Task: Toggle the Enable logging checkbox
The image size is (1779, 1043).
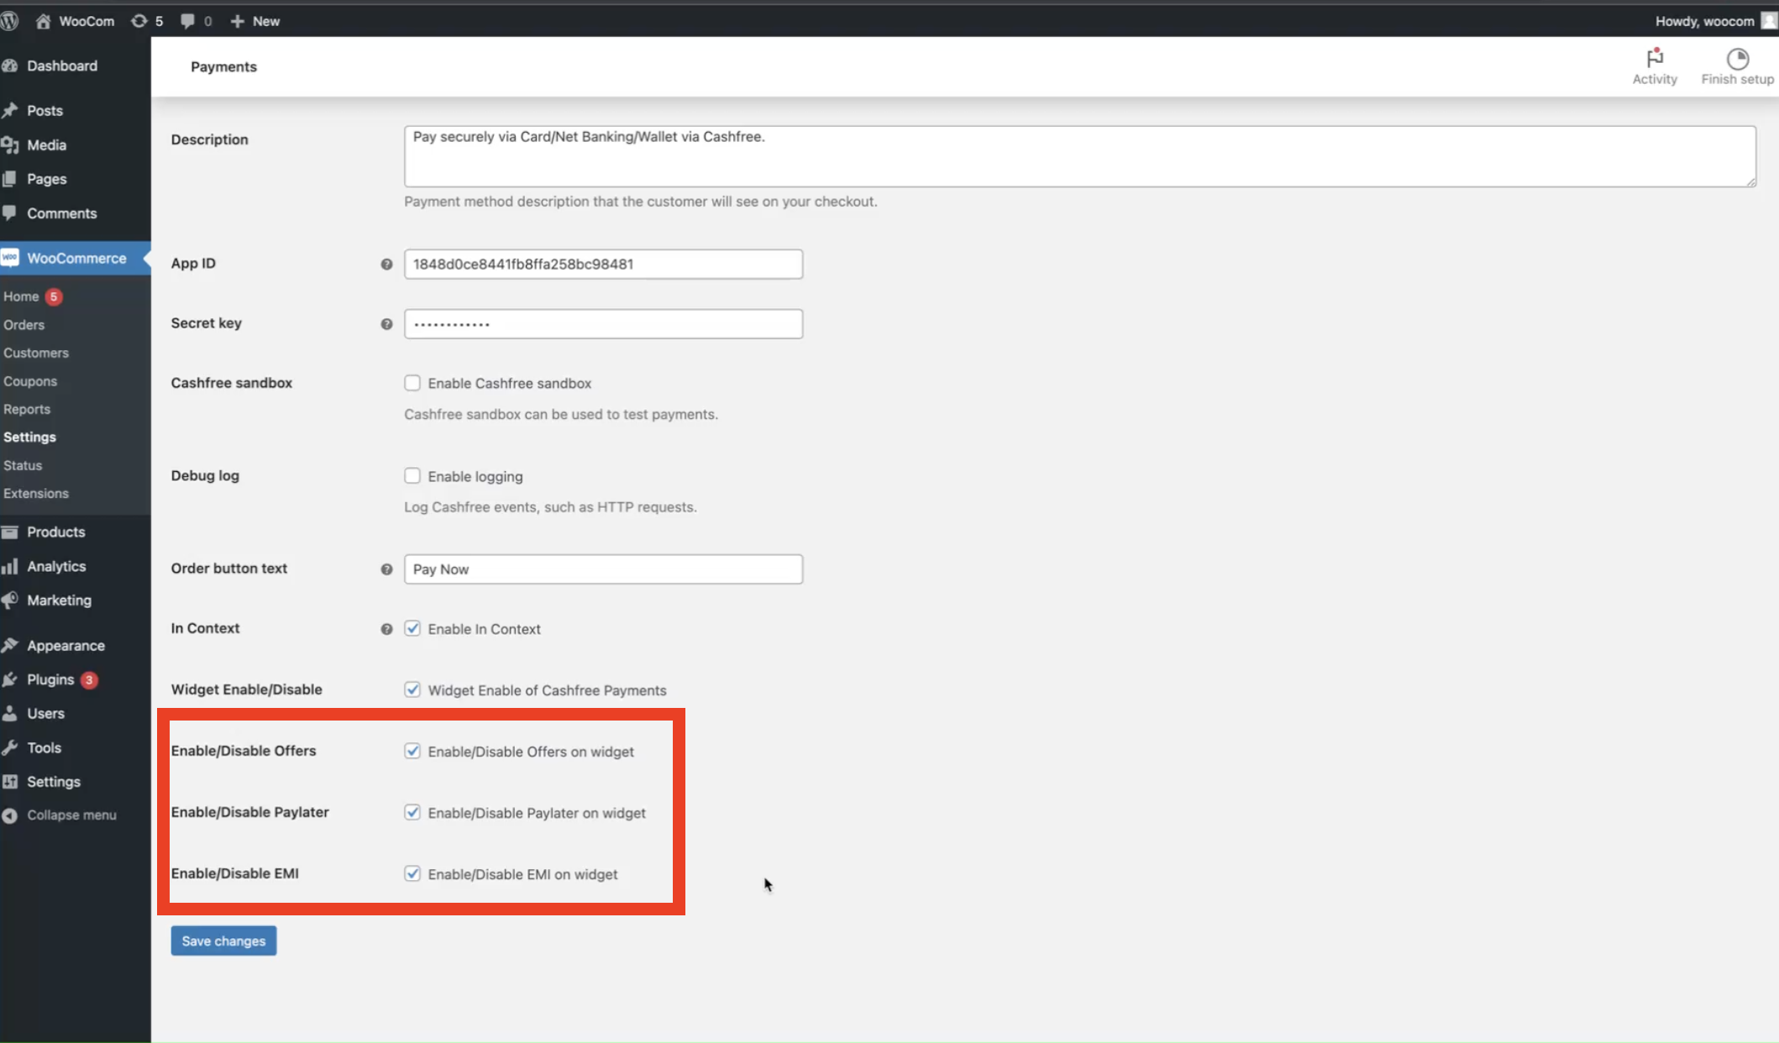Action: point(412,476)
